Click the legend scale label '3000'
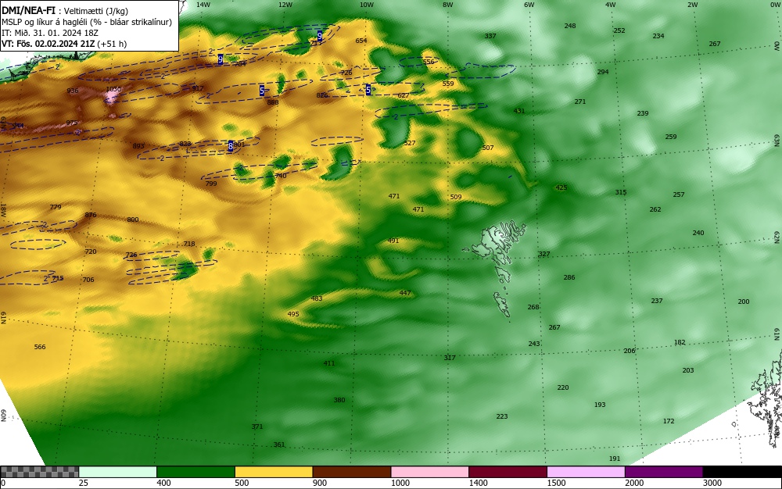Screen dimensions: 782x489 tap(712, 483)
